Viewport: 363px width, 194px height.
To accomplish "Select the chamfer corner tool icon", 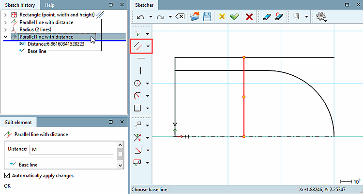I will click(x=137, y=150).
